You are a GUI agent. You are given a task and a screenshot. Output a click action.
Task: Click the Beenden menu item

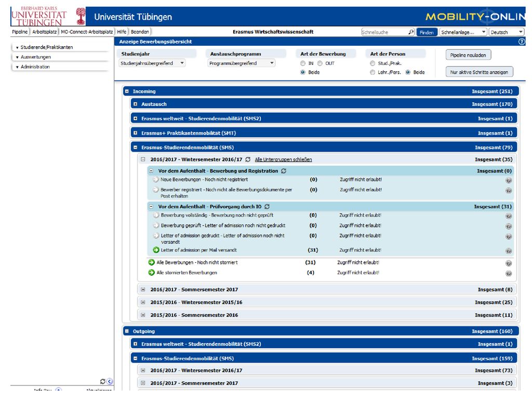(140, 32)
